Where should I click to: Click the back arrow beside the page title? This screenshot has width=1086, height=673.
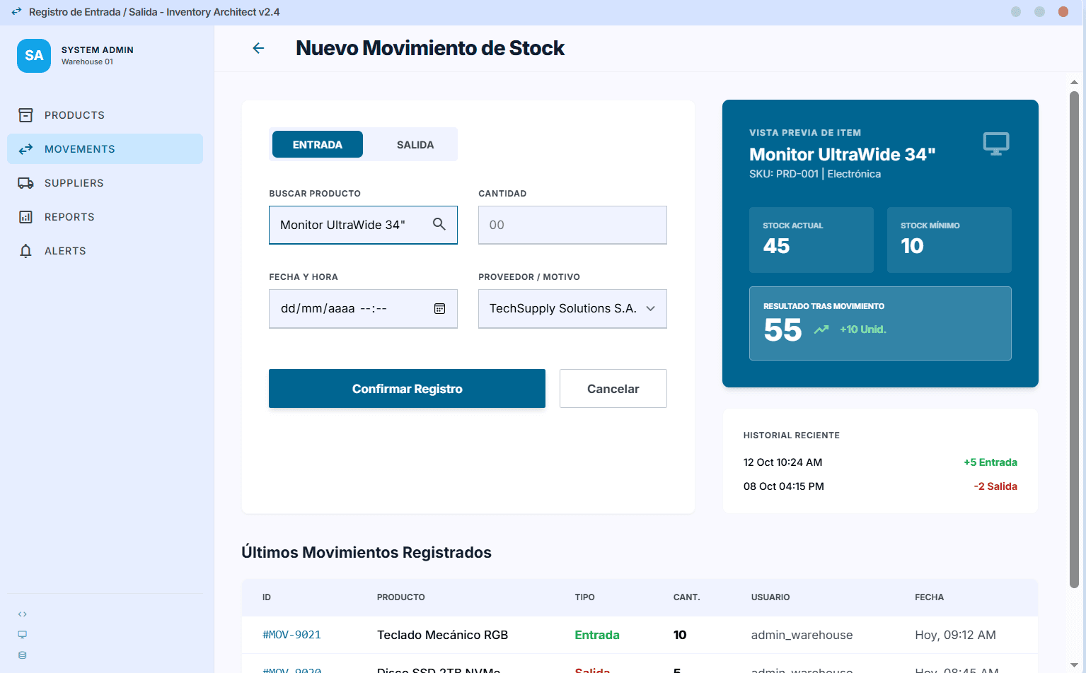coord(258,48)
